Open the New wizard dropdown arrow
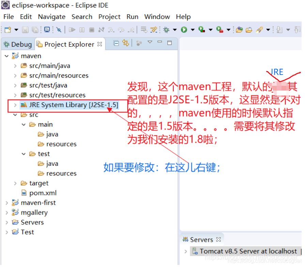Screen dimensions: 305x267 pyautogui.click(x=16, y=30)
